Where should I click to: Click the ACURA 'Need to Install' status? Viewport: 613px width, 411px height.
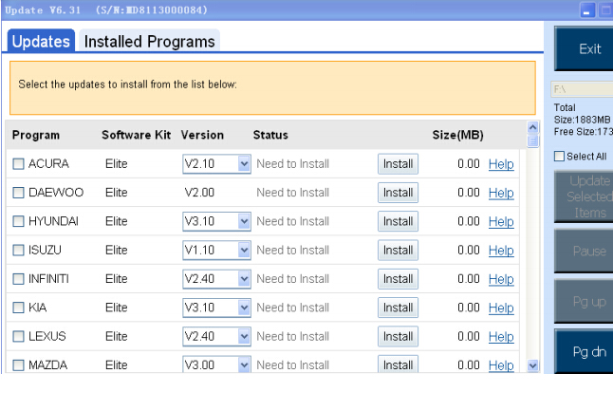click(x=293, y=163)
